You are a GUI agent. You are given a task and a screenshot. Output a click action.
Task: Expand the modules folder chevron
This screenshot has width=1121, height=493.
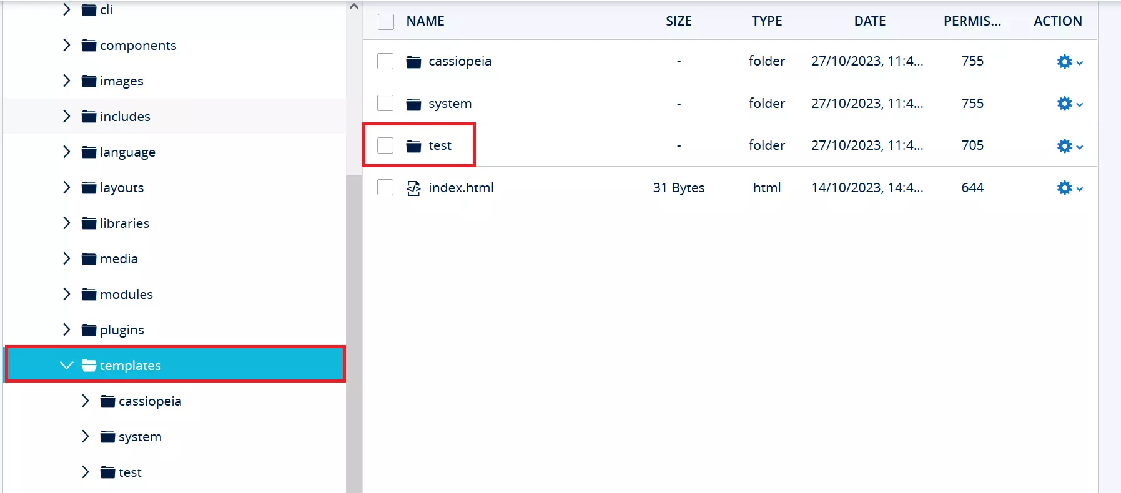[67, 294]
